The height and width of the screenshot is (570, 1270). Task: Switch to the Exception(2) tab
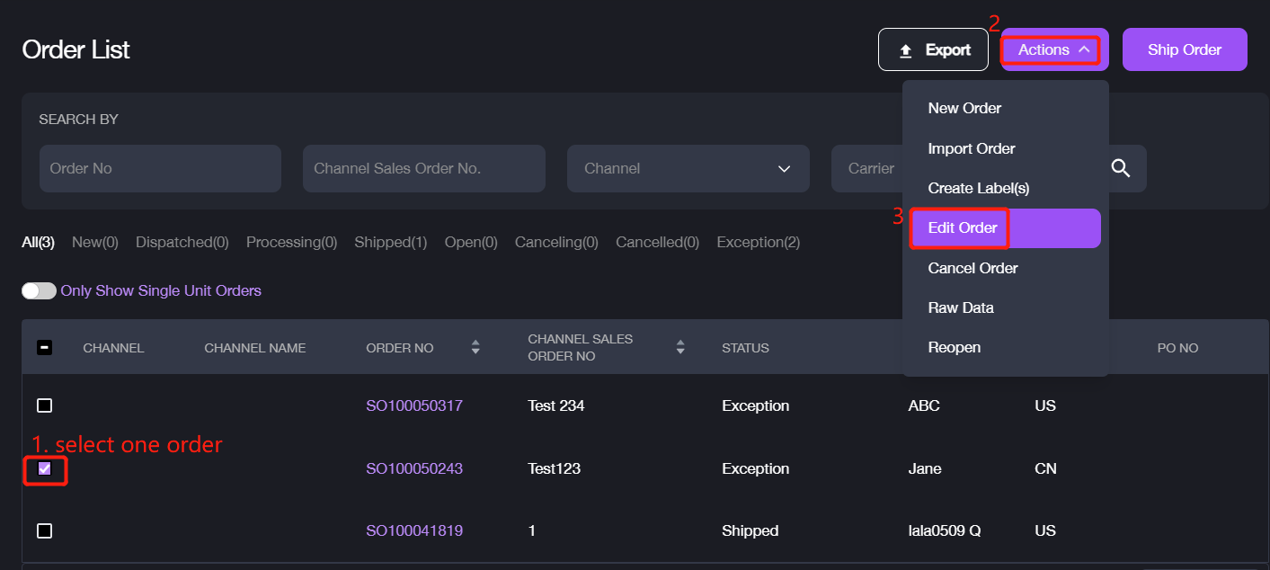pos(758,242)
